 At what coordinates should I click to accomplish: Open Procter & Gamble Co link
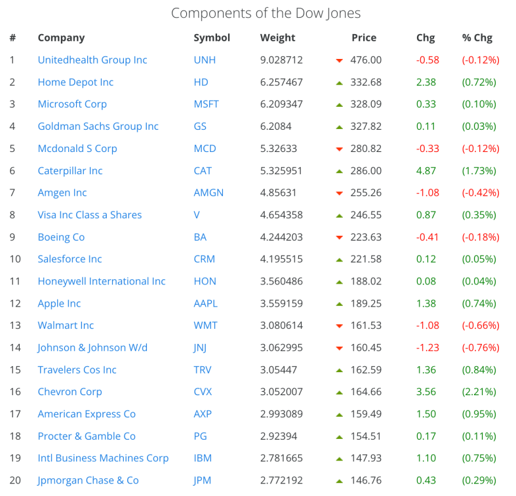(87, 436)
